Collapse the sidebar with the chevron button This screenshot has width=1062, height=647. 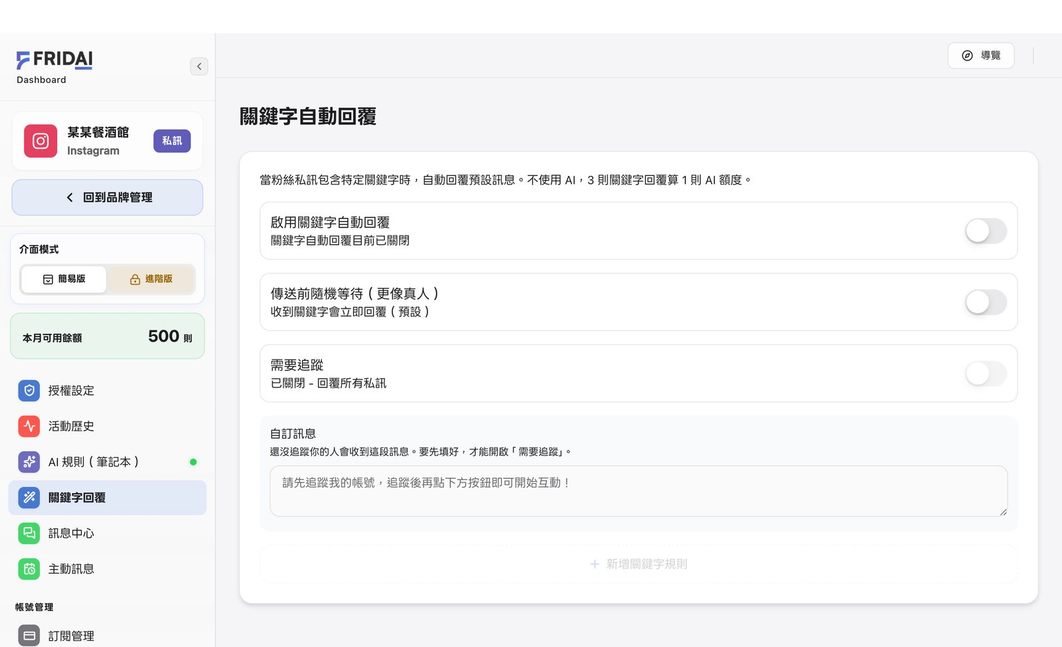pos(199,66)
